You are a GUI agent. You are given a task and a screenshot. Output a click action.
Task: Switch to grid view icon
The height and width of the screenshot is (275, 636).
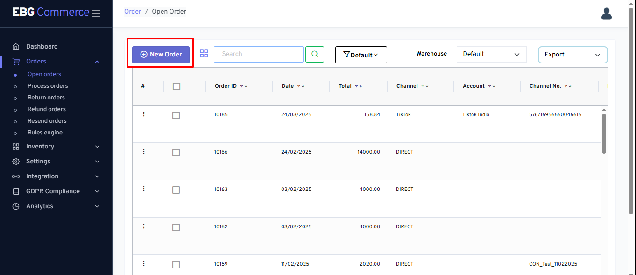coord(204,54)
